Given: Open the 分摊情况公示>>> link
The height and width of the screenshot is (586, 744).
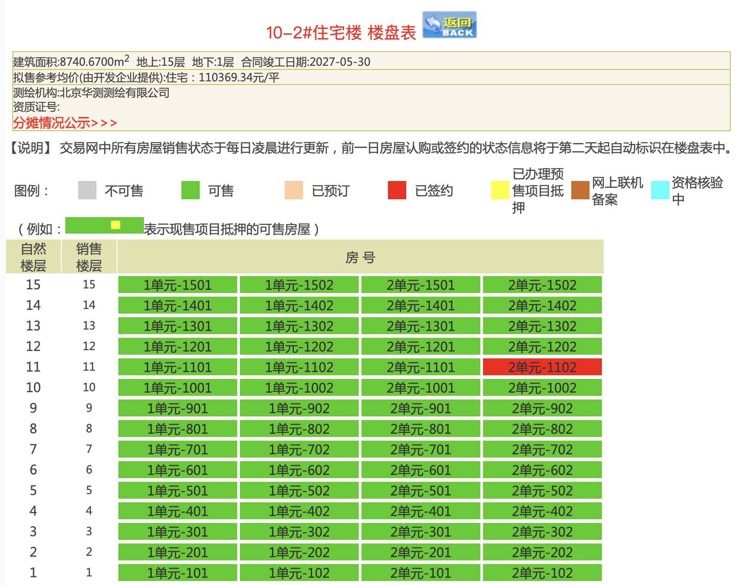Looking at the screenshot, I should point(65,123).
